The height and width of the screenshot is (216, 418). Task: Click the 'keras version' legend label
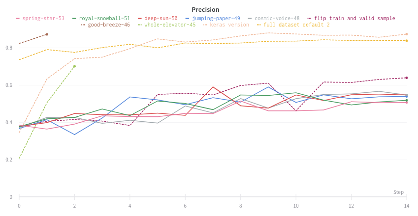tap(229, 25)
